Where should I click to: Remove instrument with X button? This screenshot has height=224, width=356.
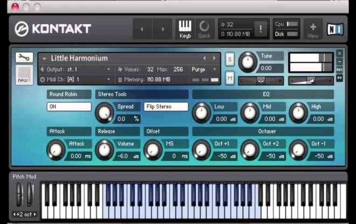(339, 53)
